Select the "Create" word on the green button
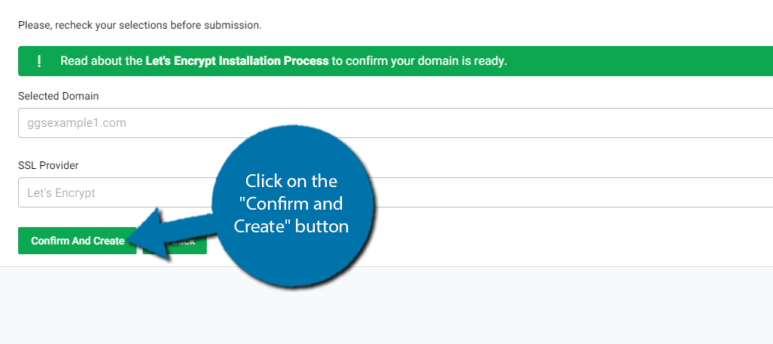The image size is (773, 344). tap(110, 241)
